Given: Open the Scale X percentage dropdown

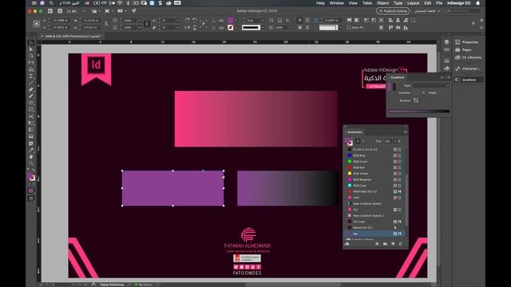Looking at the screenshot, I should 140,20.
